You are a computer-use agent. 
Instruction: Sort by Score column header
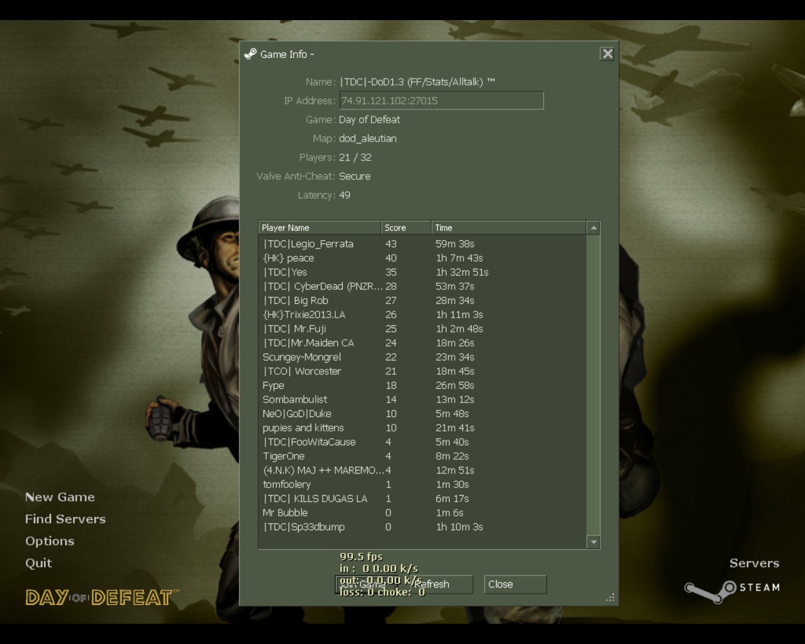[406, 228]
